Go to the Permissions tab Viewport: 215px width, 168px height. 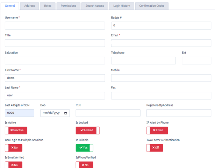(68, 6)
